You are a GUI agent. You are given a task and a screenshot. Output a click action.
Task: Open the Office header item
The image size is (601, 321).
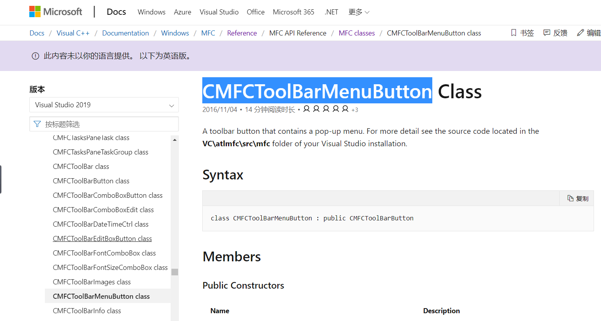tap(256, 12)
